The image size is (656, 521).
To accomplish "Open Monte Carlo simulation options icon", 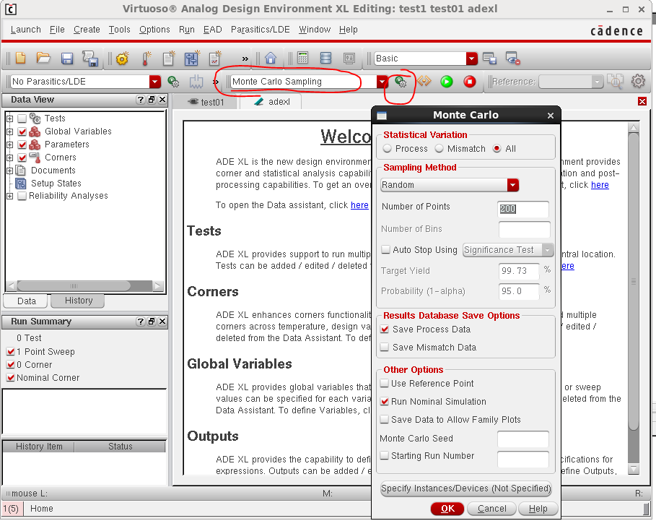I will pos(401,81).
